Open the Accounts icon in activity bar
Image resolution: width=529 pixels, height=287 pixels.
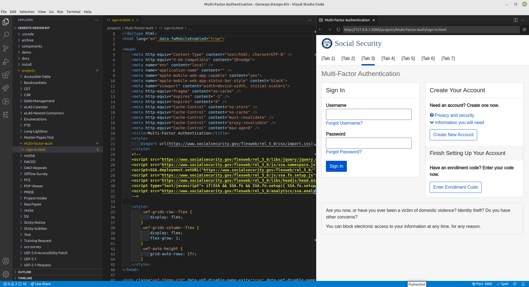6,261
